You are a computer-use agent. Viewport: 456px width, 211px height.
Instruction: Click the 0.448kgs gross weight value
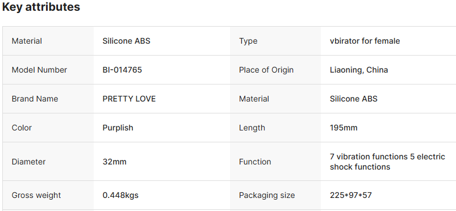click(x=120, y=195)
